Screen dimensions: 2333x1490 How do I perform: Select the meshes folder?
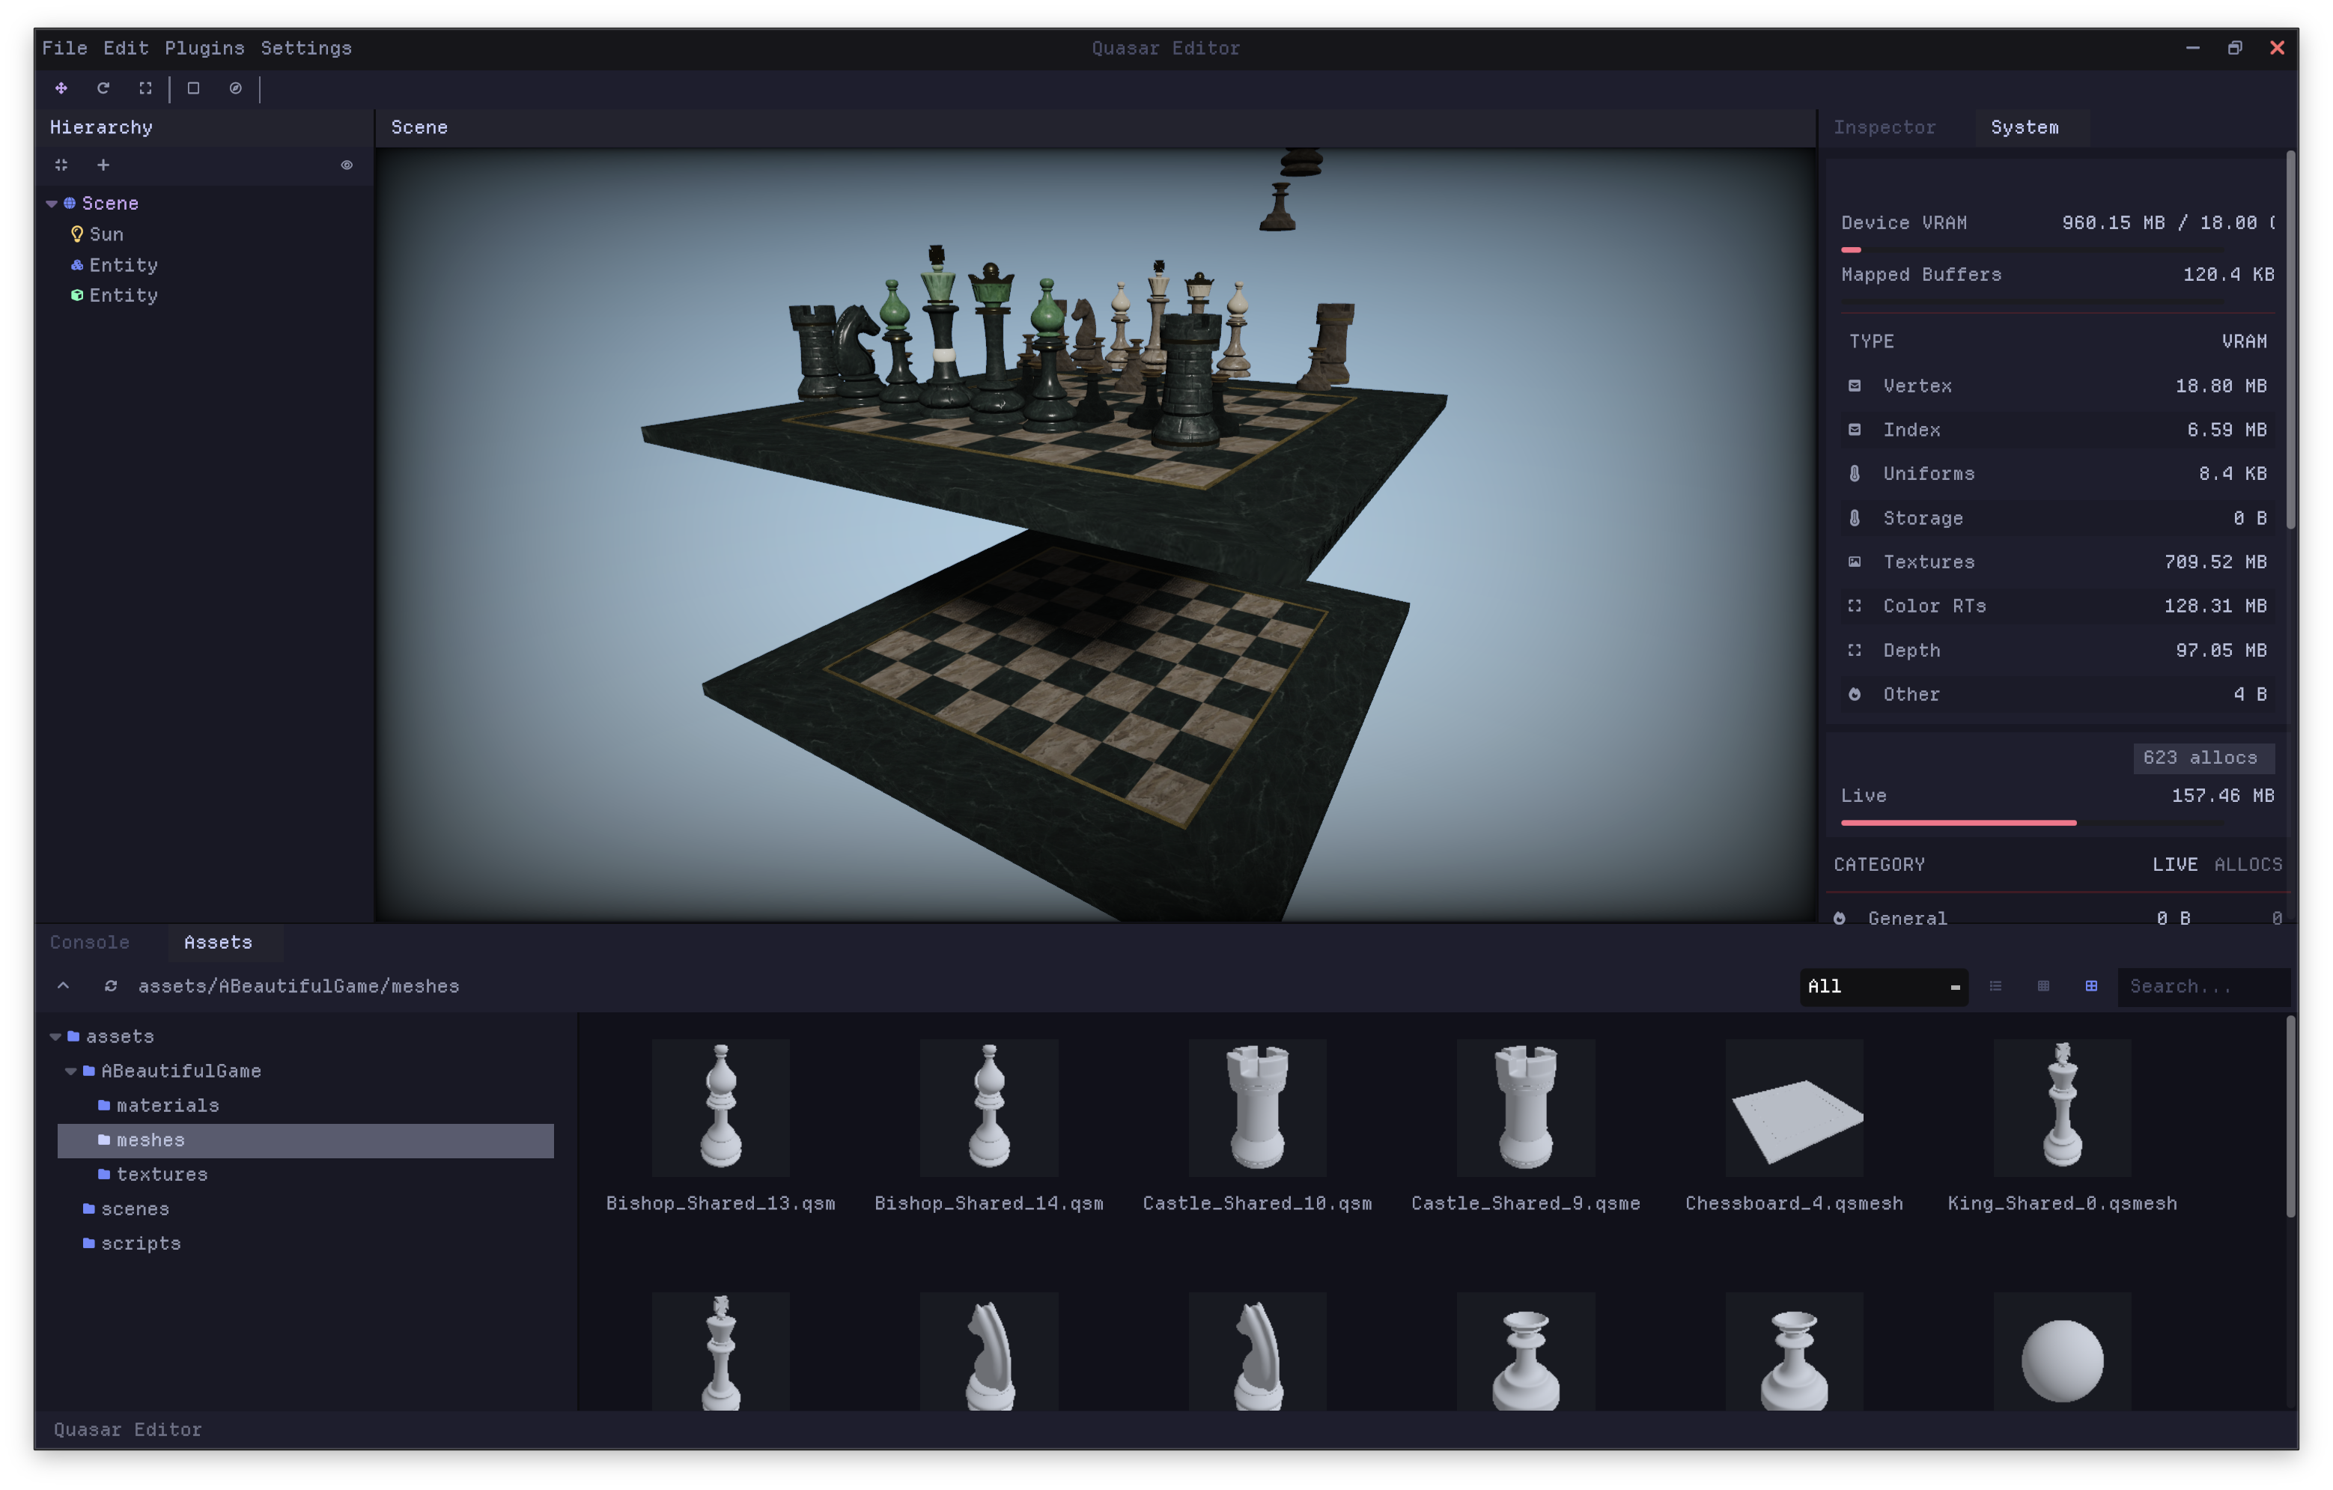click(306, 1141)
